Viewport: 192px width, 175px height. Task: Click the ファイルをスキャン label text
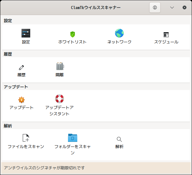click(26, 147)
